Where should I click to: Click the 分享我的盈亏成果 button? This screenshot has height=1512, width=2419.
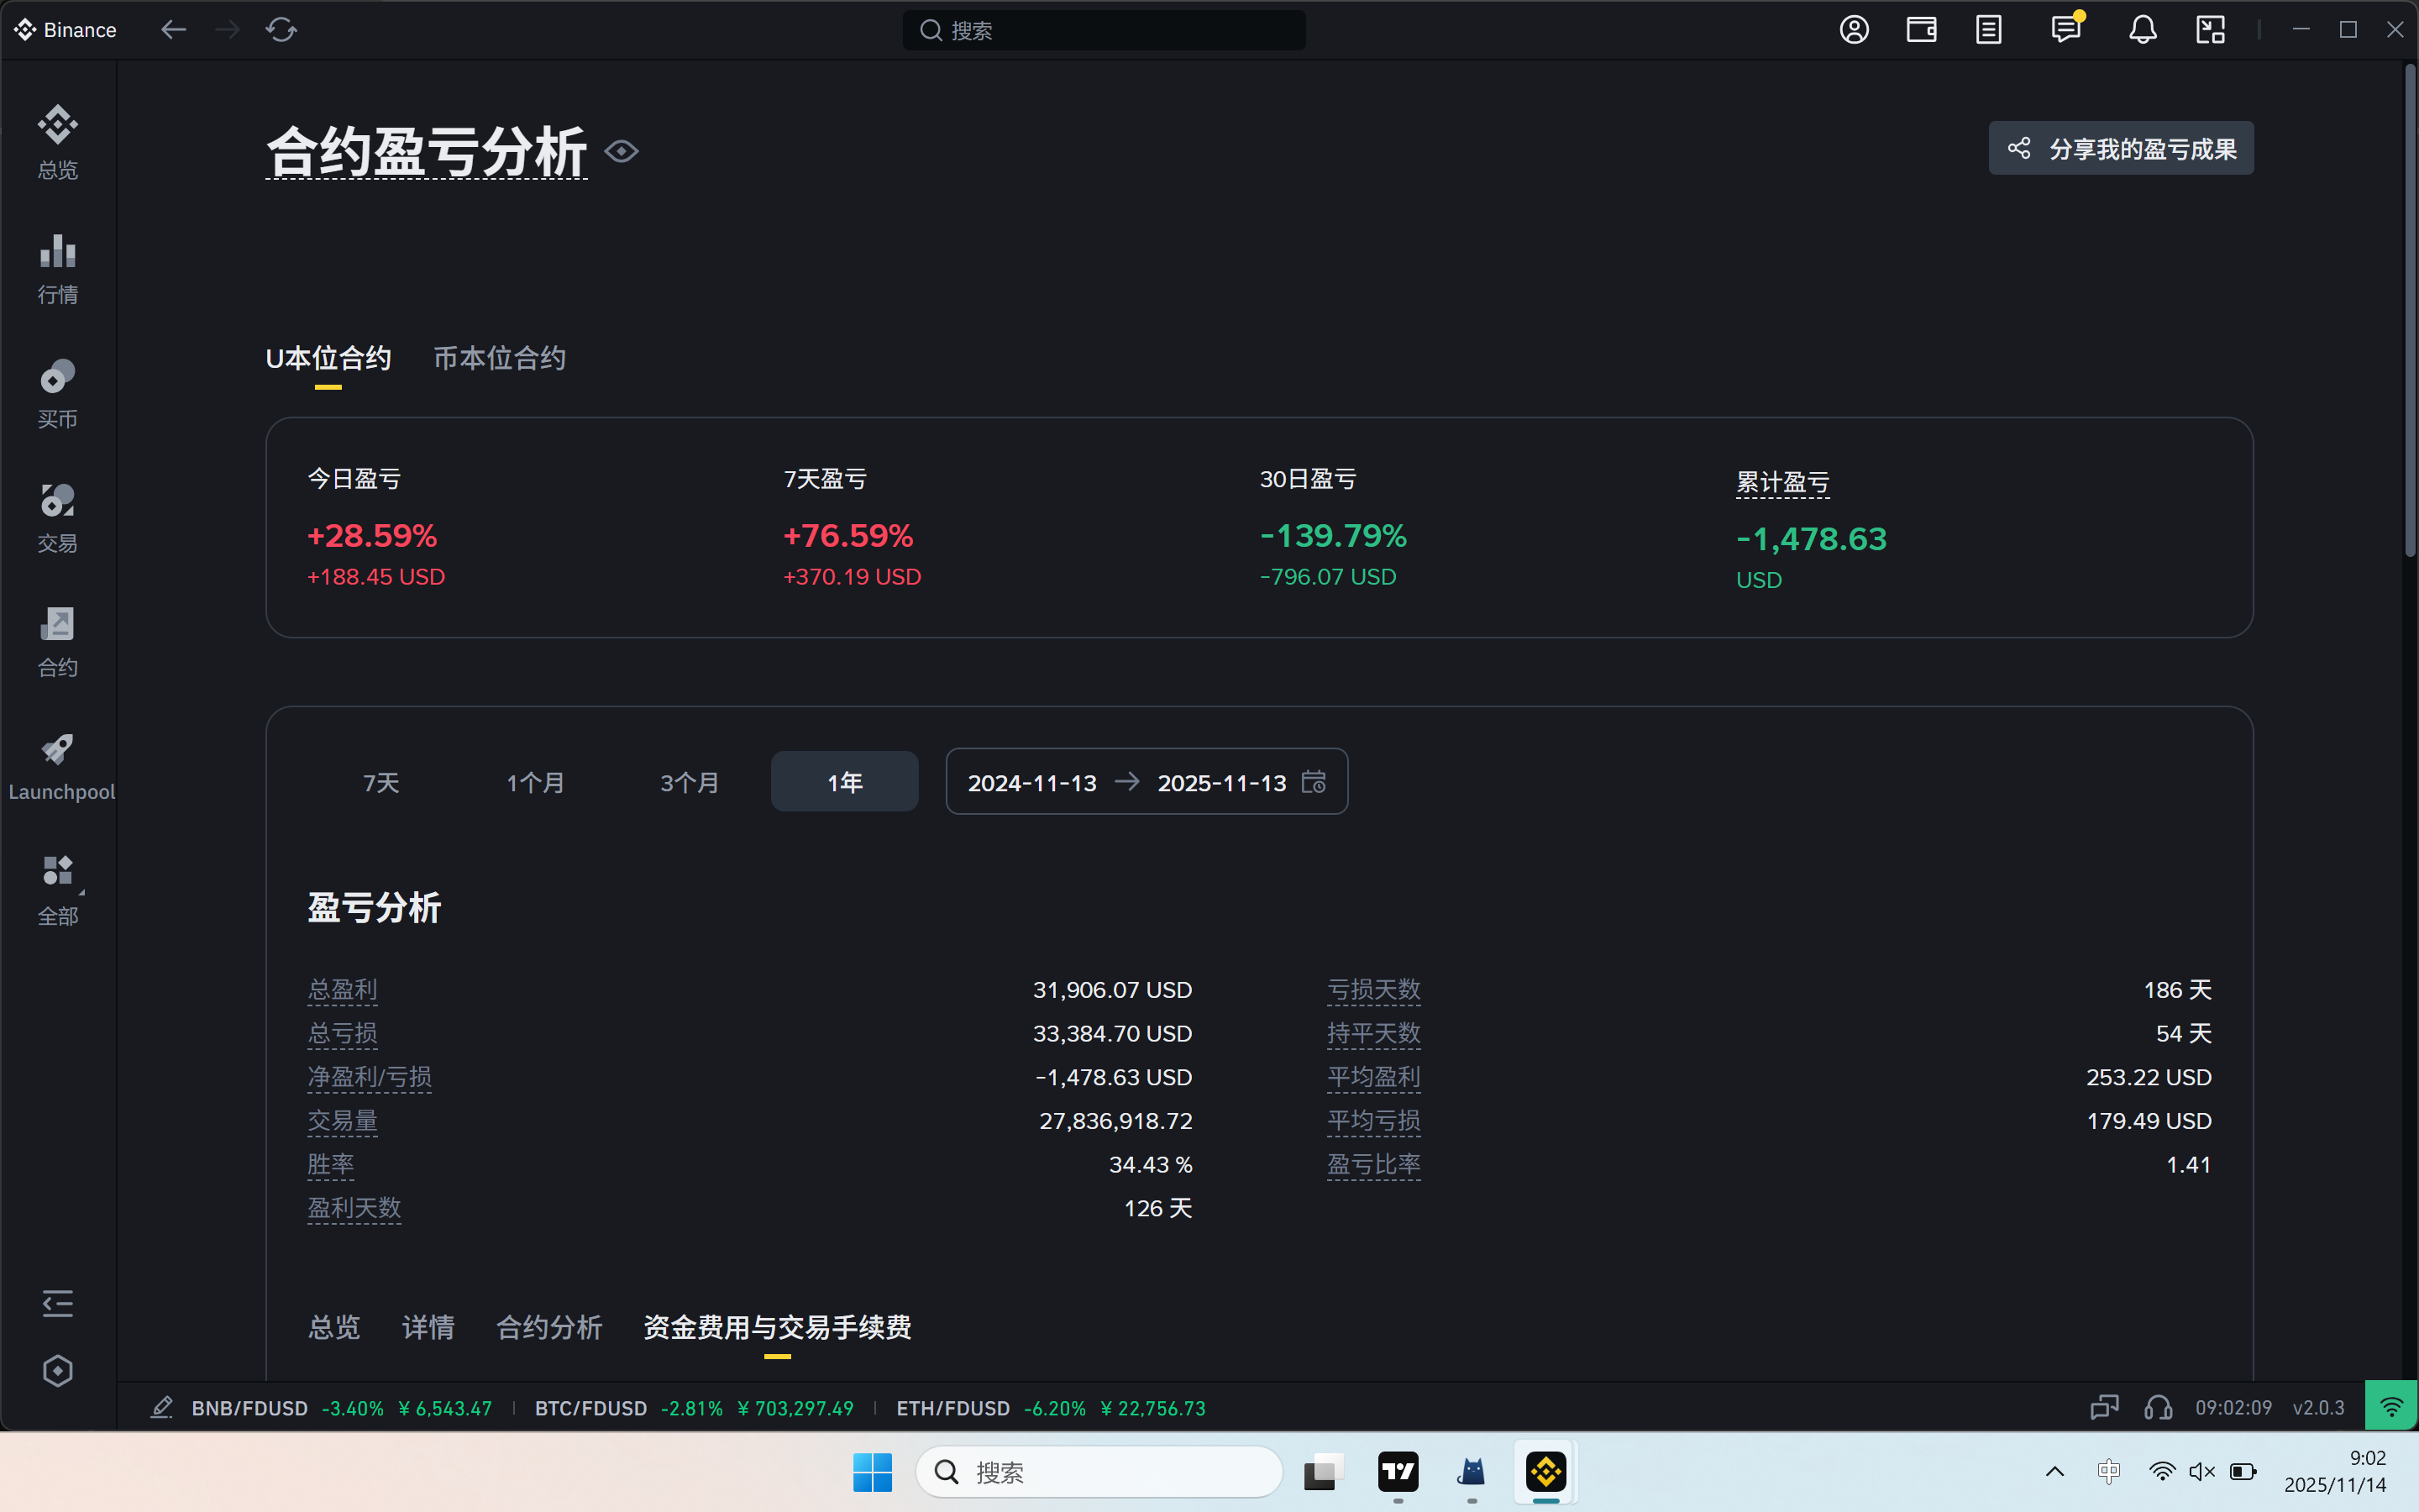[2120, 149]
